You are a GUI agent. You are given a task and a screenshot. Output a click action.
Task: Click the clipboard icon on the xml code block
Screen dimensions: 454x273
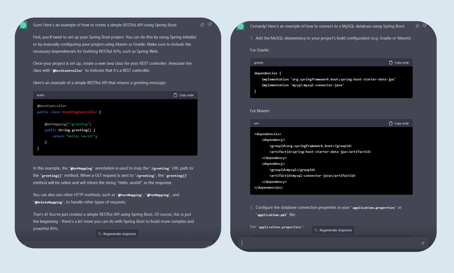[x=390, y=123]
